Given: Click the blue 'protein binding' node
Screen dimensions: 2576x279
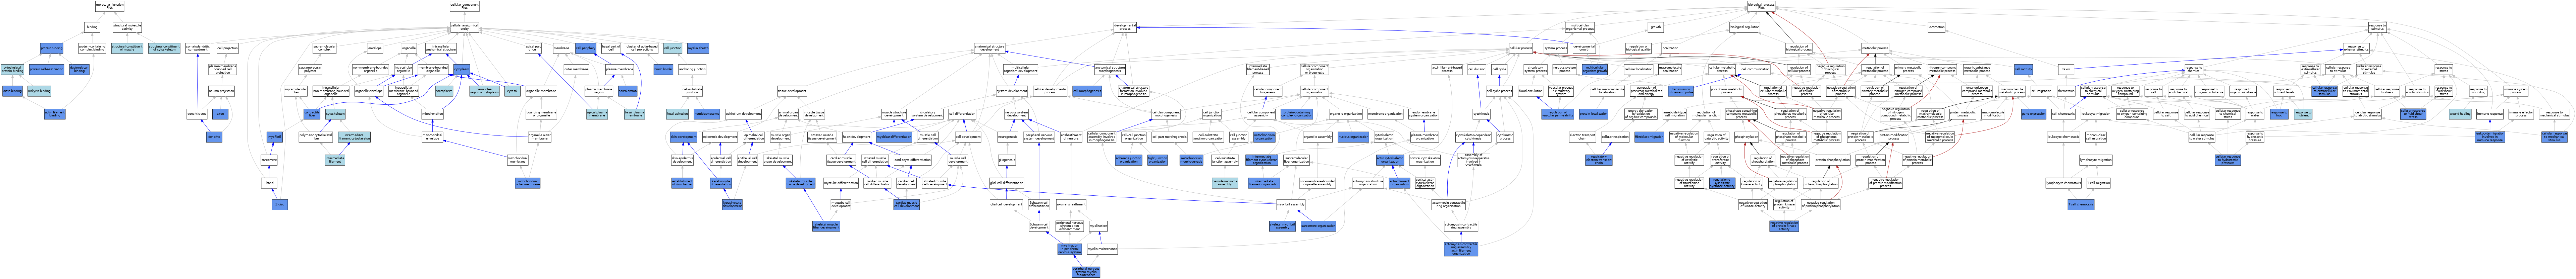Looking at the screenshot, I should tap(52, 48).
